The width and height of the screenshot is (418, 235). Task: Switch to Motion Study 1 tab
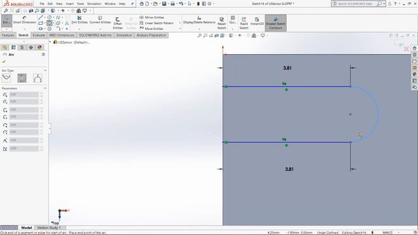(x=49, y=228)
